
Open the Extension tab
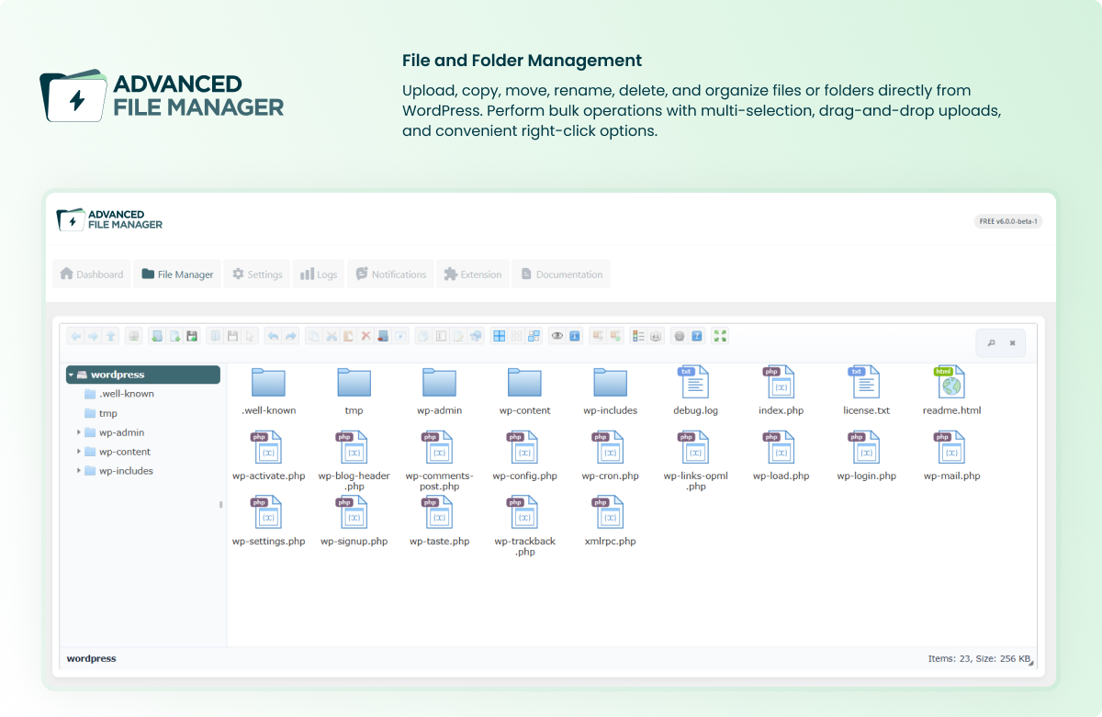[473, 274]
